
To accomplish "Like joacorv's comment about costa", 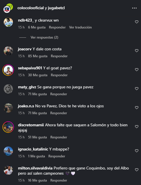I will point(137,51).
